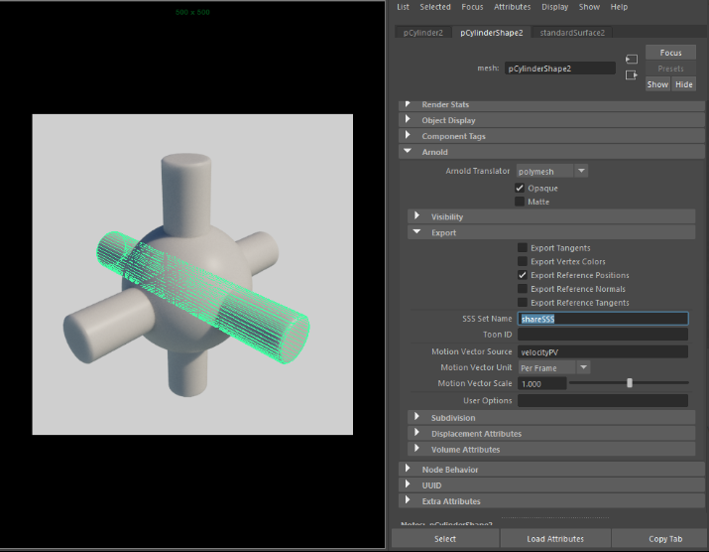The width and height of the screenshot is (709, 552).
Task: Expand Volume Attributes subsection
Action: pyautogui.click(x=551, y=450)
